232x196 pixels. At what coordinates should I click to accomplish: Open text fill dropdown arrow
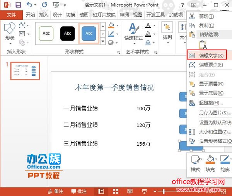point(154,25)
